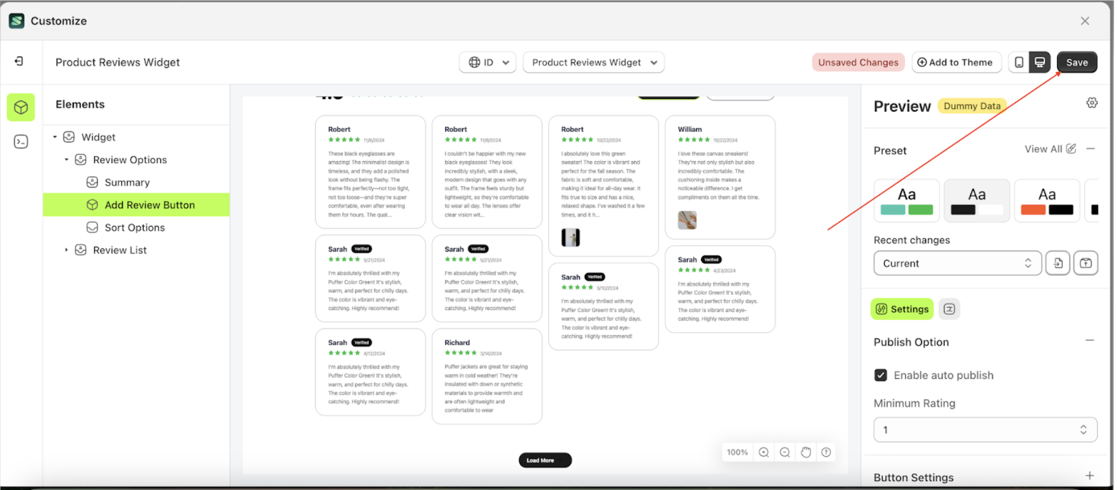The image size is (1117, 490).
Task: Expand the Review List tree node
Action: click(67, 250)
